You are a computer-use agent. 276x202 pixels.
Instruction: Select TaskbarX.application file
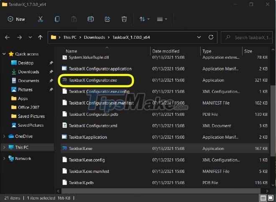coord(88,137)
